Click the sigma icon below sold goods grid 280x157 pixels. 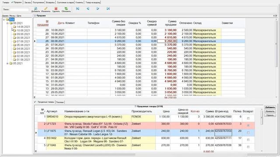36,151
